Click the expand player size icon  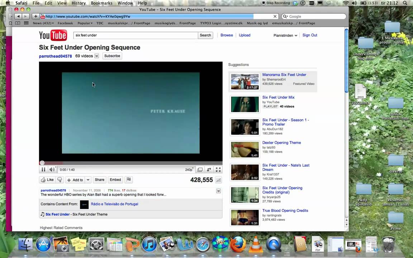pos(209,169)
